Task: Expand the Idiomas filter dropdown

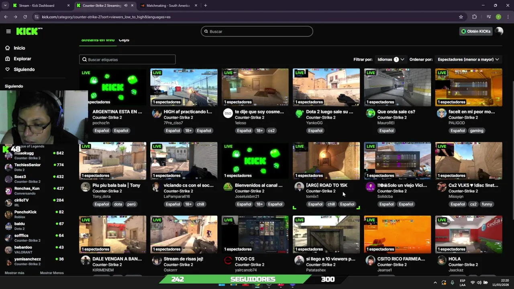Action: pos(391,59)
